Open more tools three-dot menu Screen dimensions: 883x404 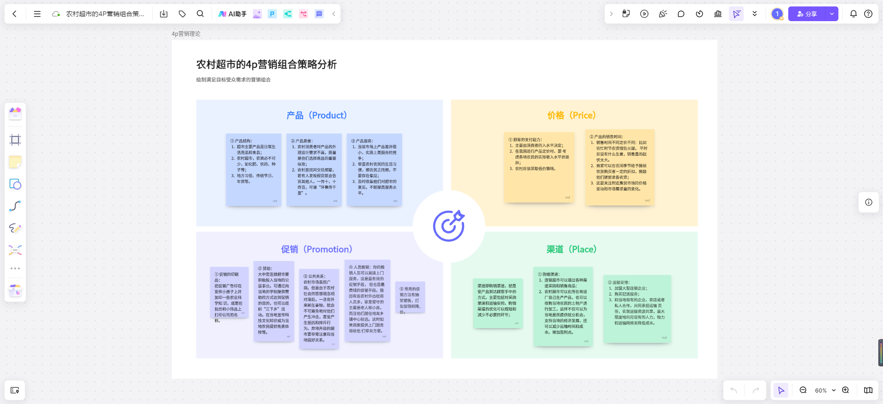pyautogui.click(x=15, y=268)
